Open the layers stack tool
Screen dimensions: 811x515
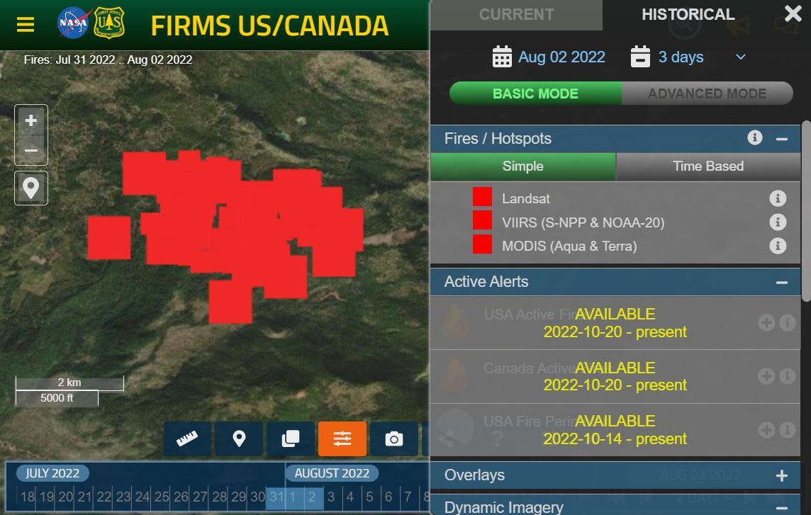point(291,439)
